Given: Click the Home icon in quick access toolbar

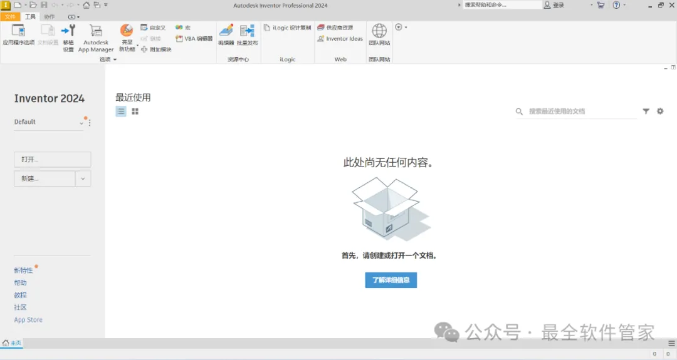Looking at the screenshot, I should pos(87,5).
